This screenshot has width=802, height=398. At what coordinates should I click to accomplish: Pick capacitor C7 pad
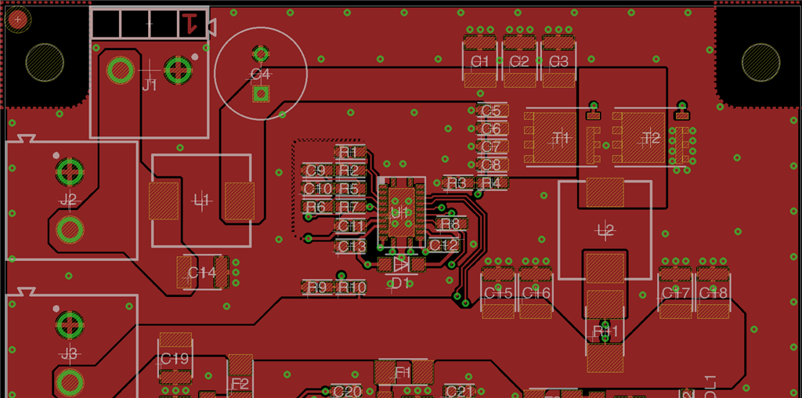point(492,147)
